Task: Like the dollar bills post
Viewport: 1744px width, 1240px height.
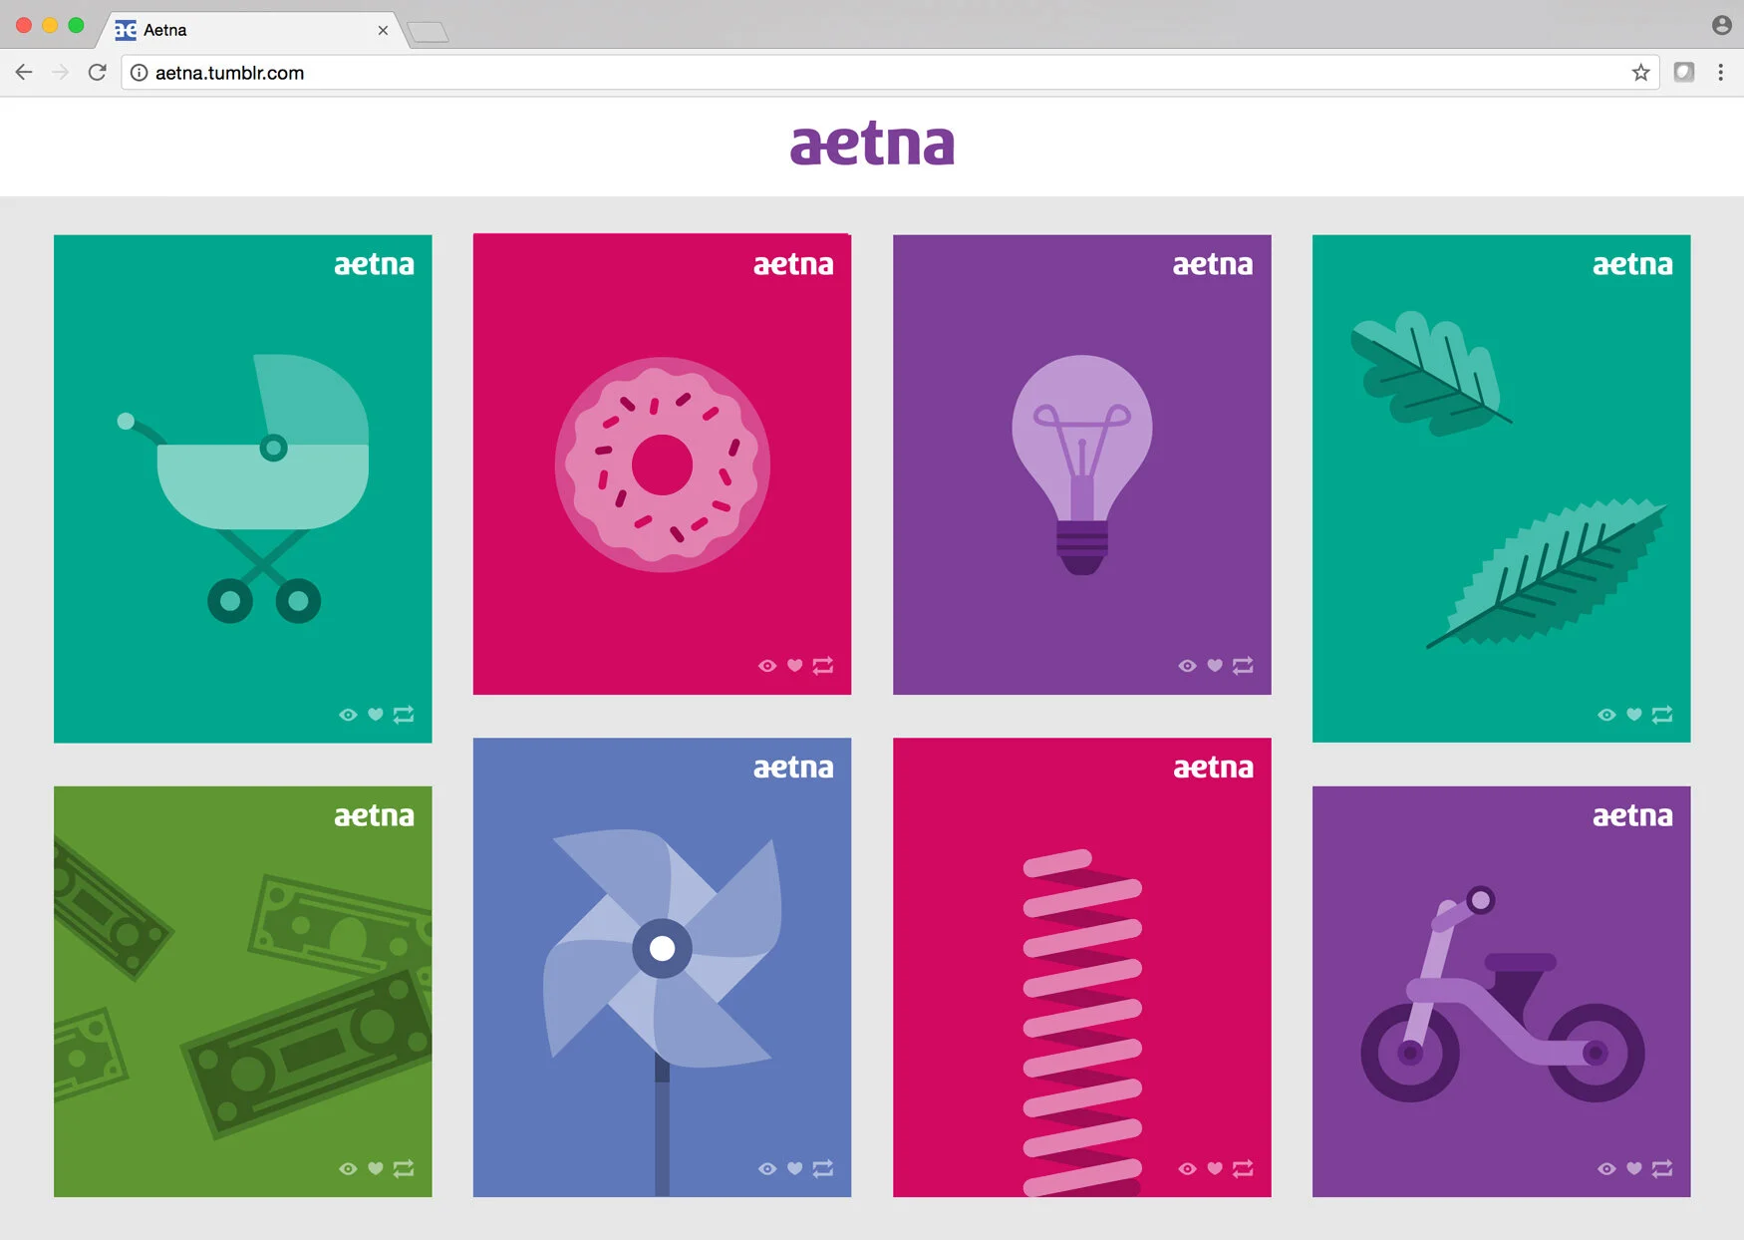Action: pos(376,1169)
